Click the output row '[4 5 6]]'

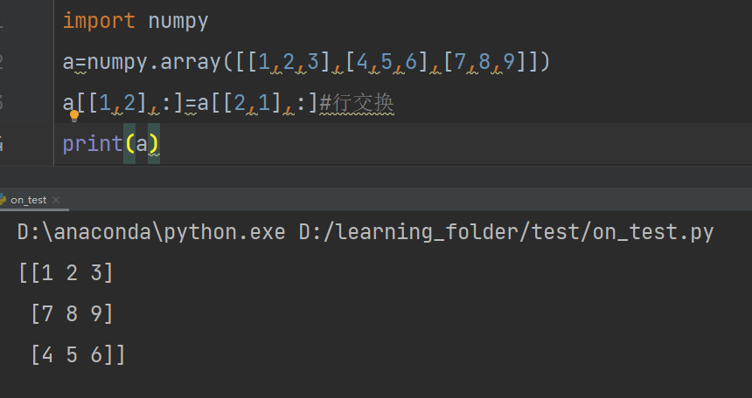pos(78,355)
